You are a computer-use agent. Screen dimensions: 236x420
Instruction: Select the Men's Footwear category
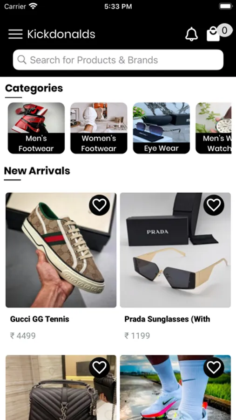[36, 128]
